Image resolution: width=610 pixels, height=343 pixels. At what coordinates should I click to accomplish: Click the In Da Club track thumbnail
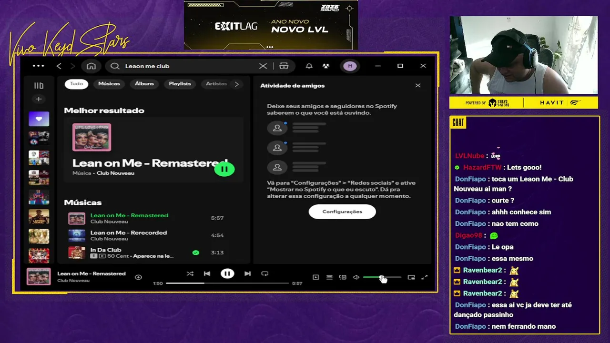(x=77, y=252)
